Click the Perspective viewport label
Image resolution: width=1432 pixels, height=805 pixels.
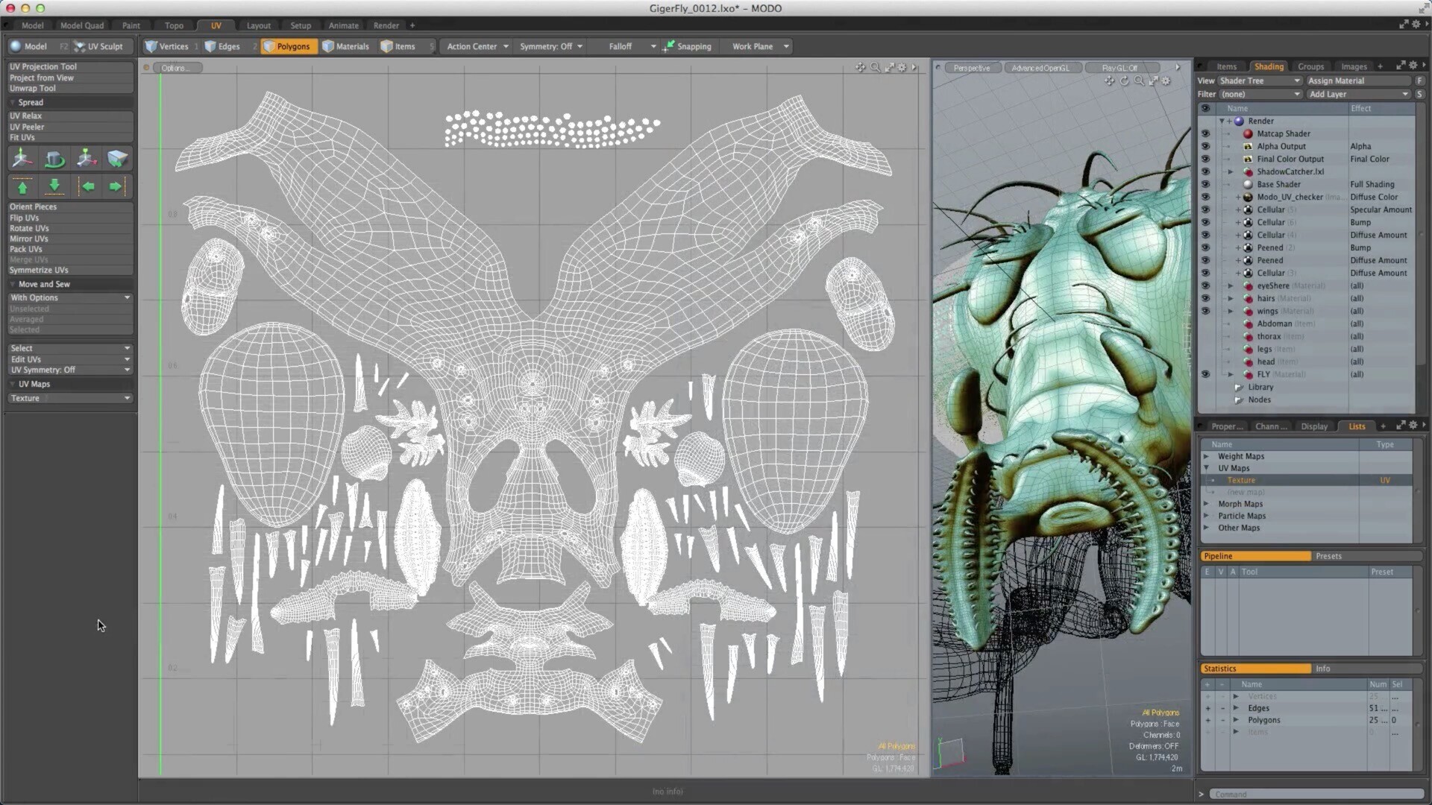(971, 67)
